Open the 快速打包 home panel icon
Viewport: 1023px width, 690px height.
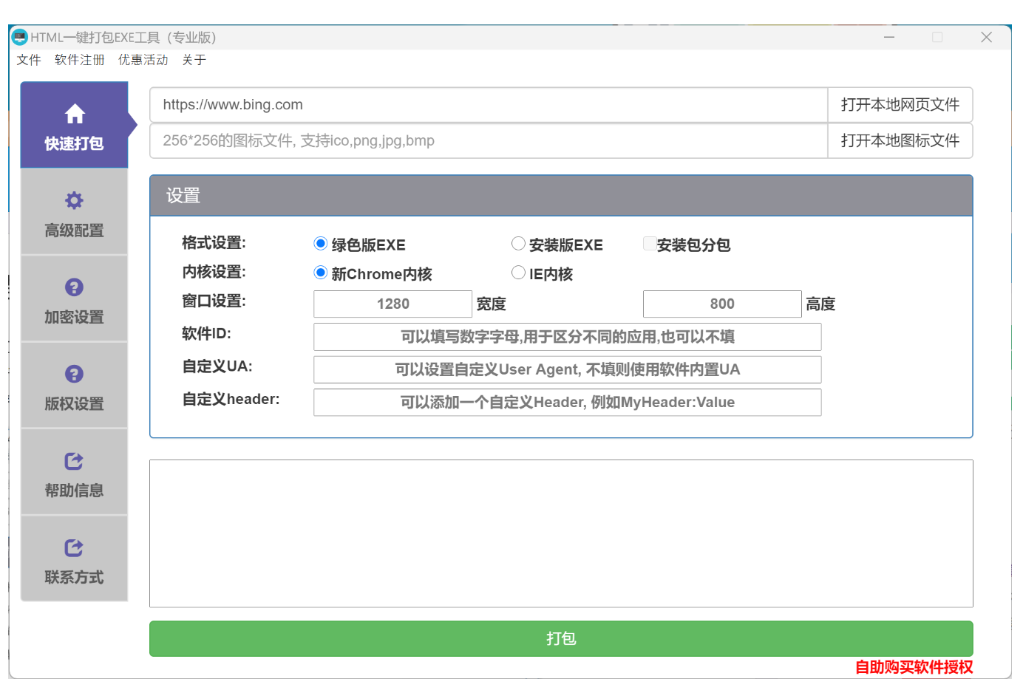(74, 114)
